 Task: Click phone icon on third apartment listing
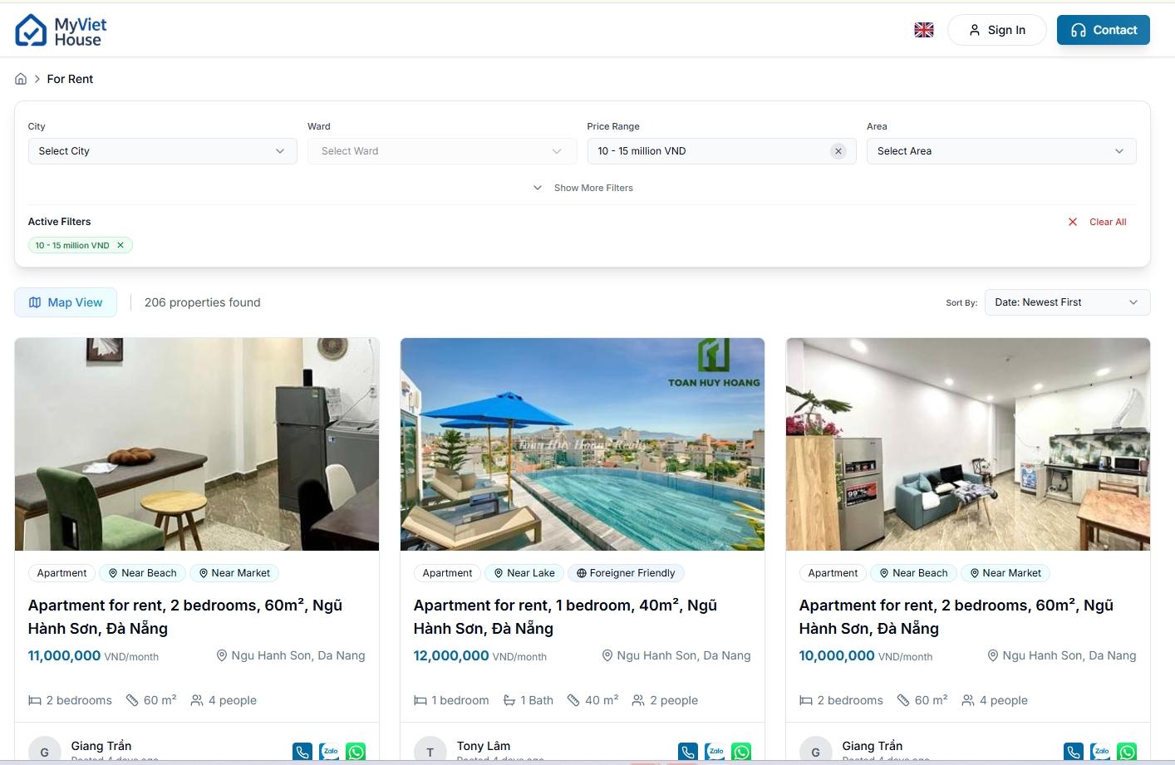tap(1074, 752)
